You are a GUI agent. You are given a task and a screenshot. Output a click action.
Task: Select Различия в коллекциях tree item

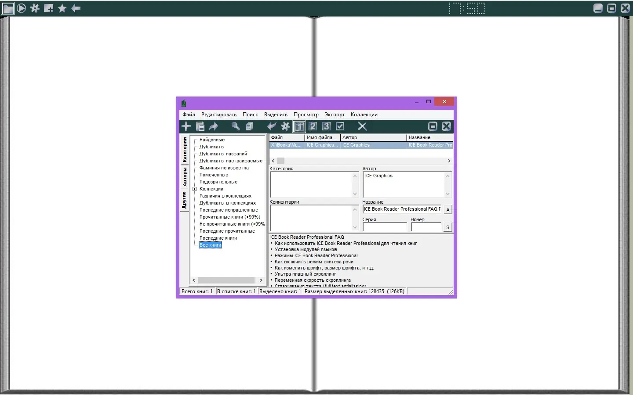coord(226,196)
